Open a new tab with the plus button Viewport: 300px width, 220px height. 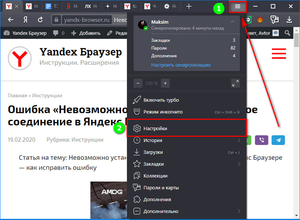pyautogui.click(x=189, y=6)
